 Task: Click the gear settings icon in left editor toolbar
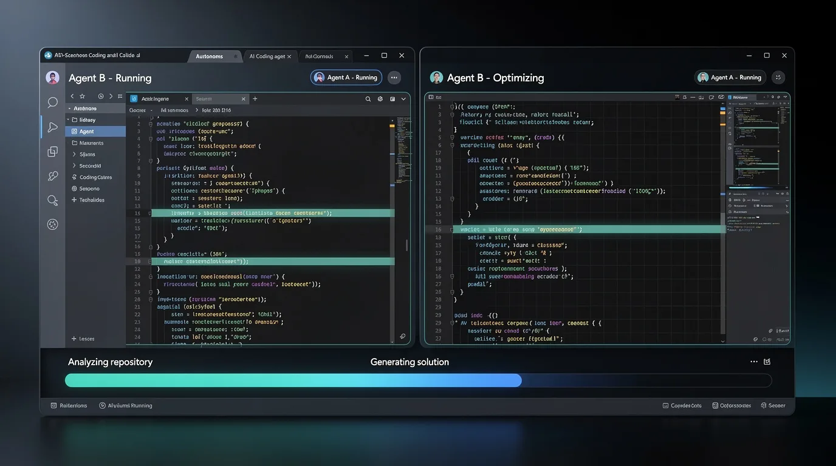[380, 98]
